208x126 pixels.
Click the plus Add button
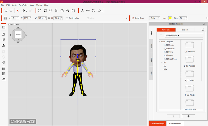point(188,116)
